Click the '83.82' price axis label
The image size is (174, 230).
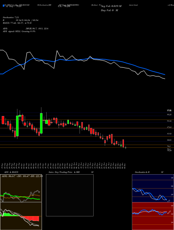pyautogui.click(x=169, y=133)
